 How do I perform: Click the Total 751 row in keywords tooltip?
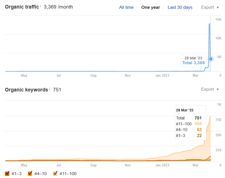tap(189, 118)
